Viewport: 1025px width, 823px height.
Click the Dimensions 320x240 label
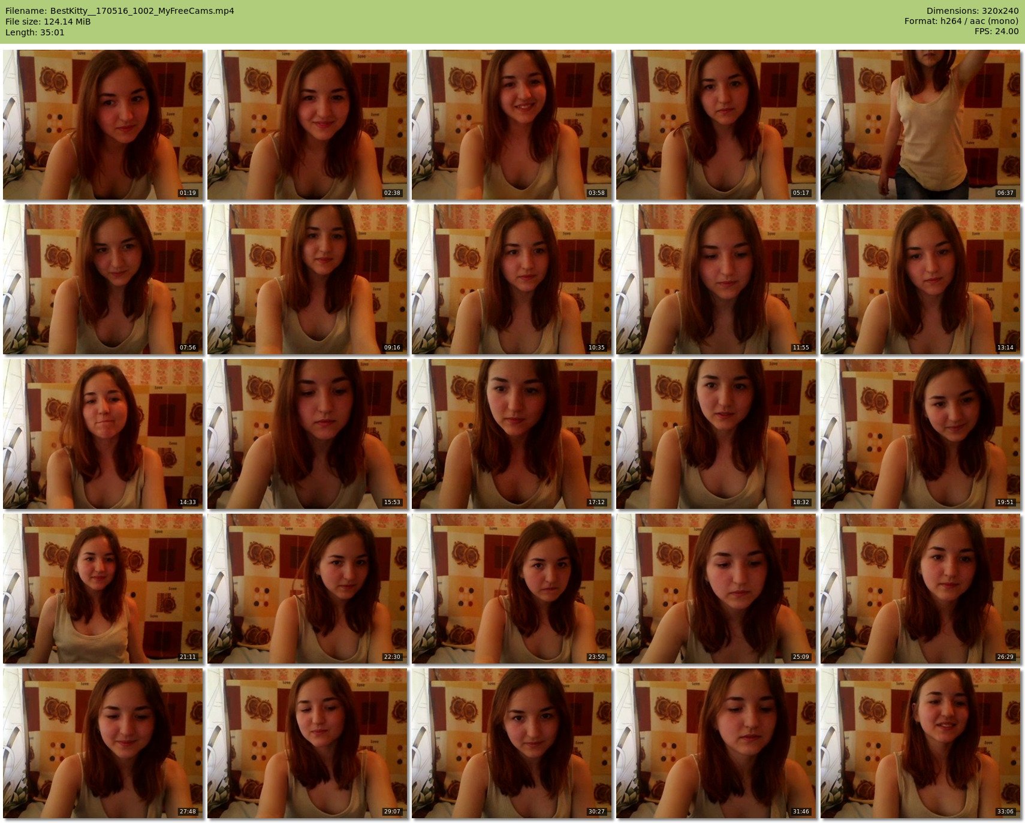[972, 11]
